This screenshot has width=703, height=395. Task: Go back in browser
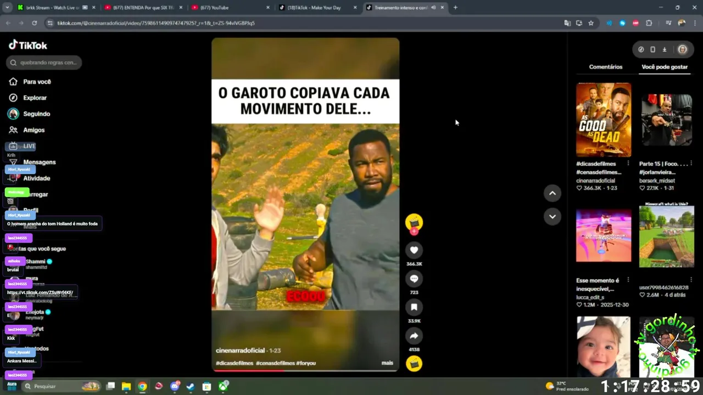tap(8, 23)
